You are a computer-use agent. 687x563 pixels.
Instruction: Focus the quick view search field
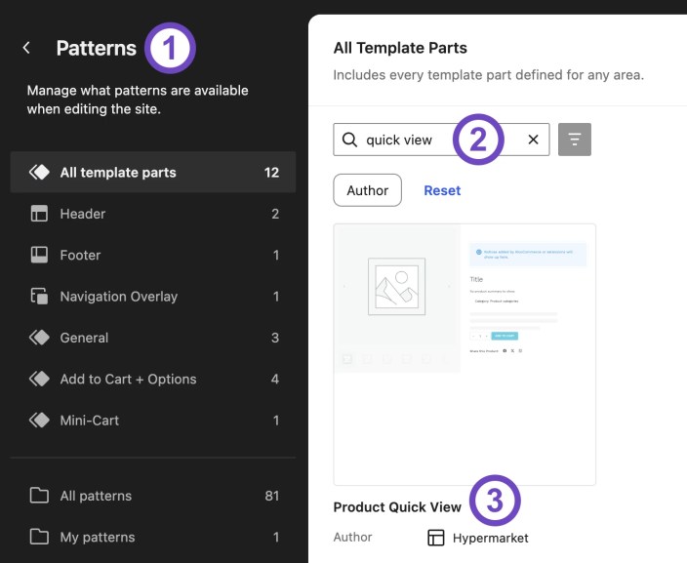441,140
